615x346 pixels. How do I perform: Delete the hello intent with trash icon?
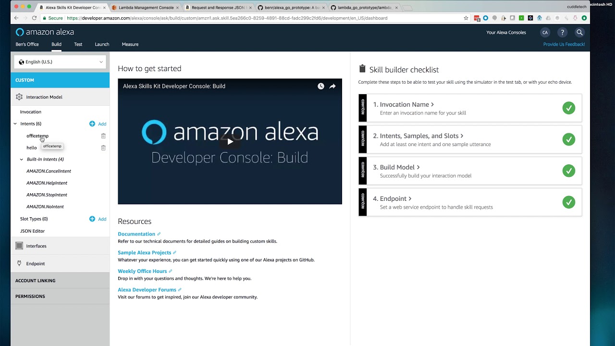[x=103, y=148]
